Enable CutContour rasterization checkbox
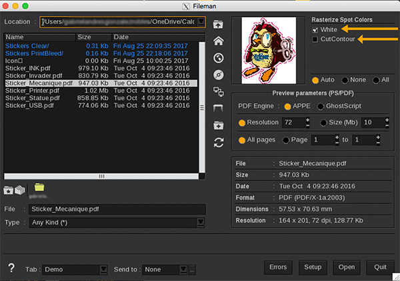Image resolution: width=400 pixels, height=281 pixels. (315, 40)
